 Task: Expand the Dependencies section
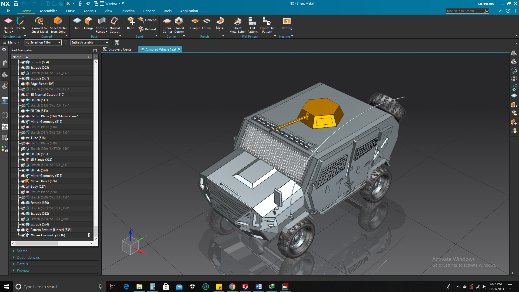pyautogui.click(x=28, y=257)
